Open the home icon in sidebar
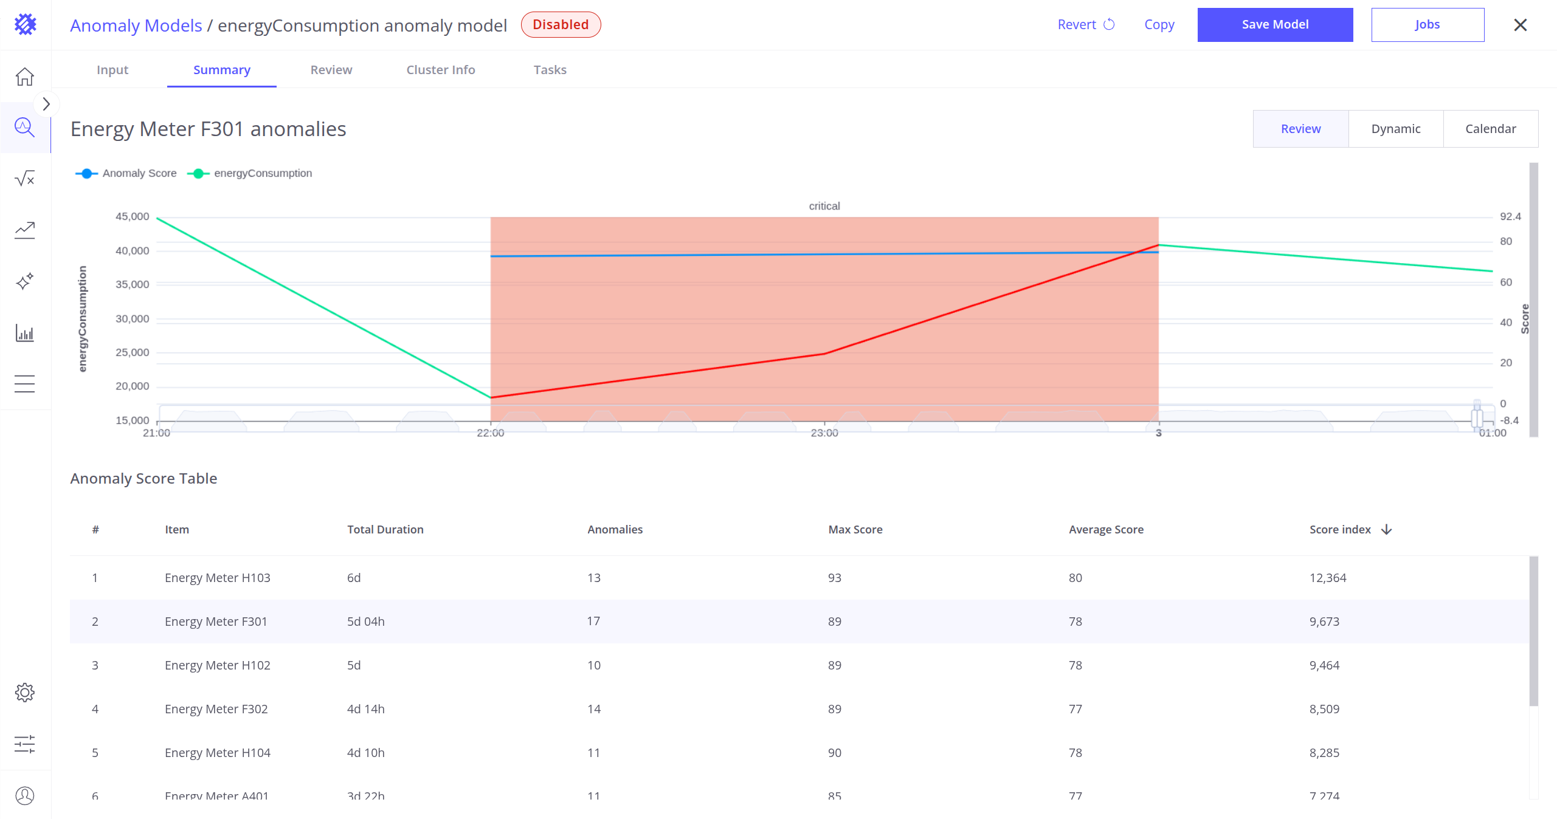Image resolution: width=1557 pixels, height=819 pixels. tap(25, 77)
